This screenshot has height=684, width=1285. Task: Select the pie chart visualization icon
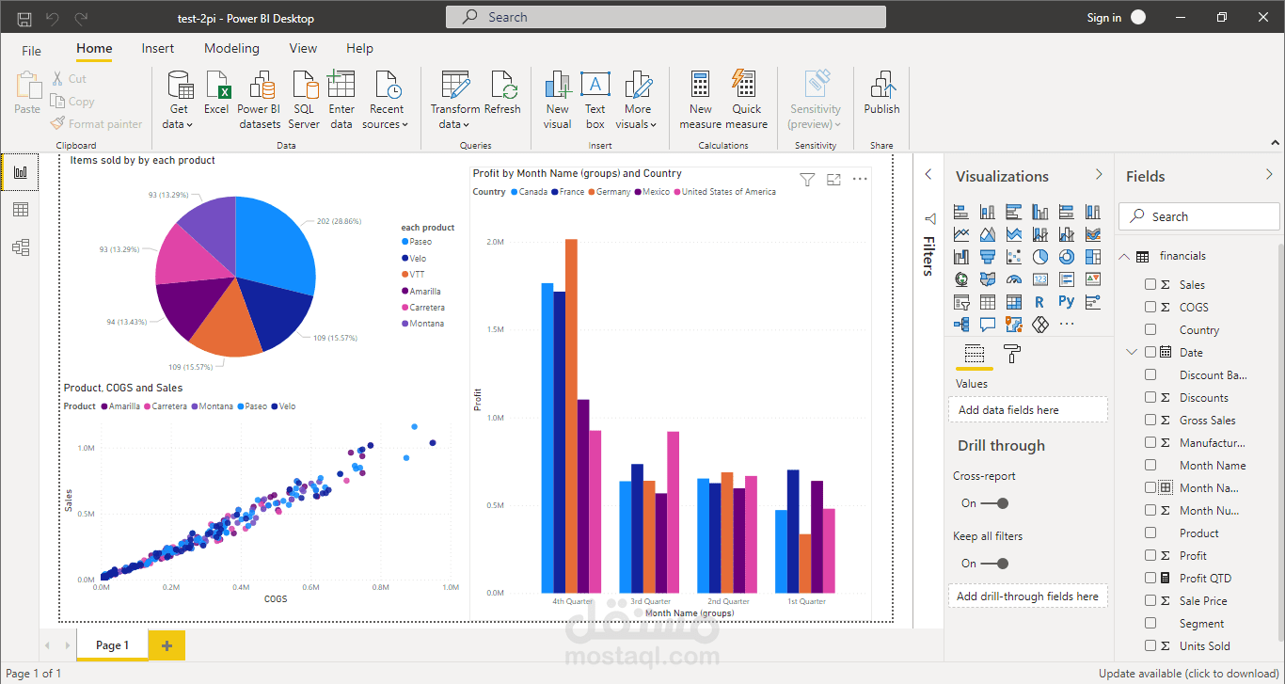(1039, 256)
